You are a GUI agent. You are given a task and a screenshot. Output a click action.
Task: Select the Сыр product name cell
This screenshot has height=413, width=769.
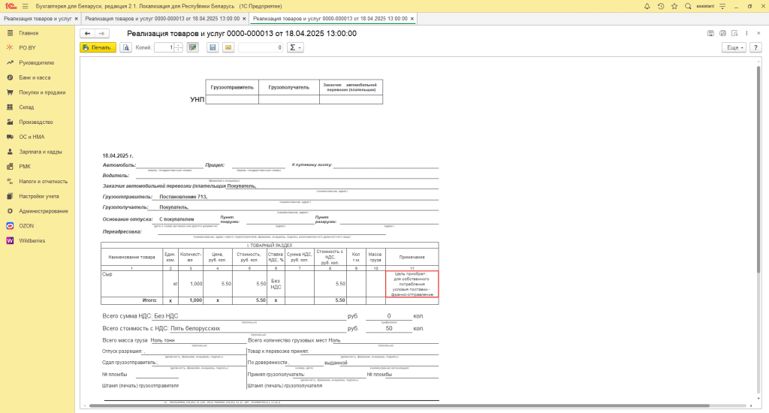pyautogui.click(x=132, y=284)
